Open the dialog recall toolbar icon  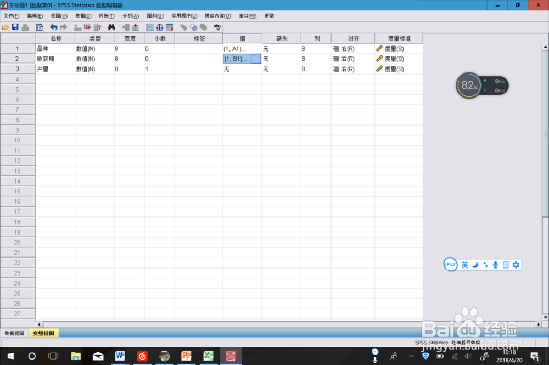39,27
